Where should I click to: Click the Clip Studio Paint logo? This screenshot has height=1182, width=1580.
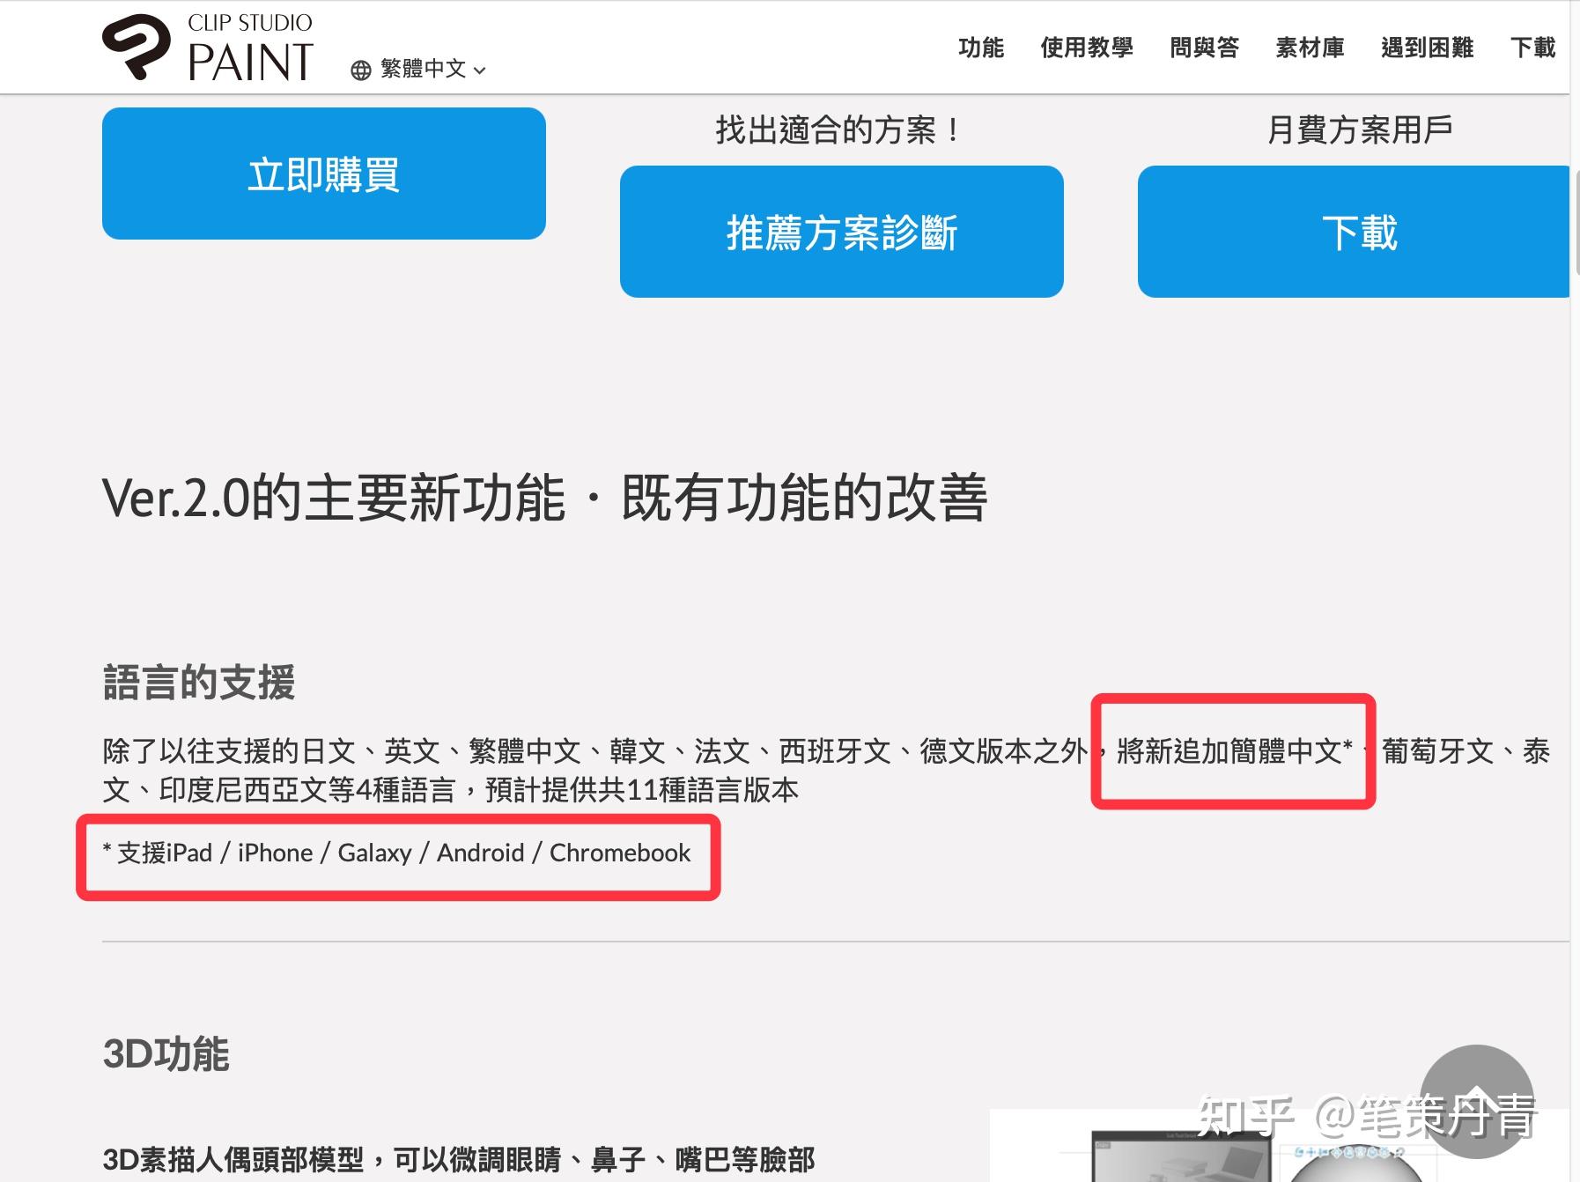[x=208, y=48]
